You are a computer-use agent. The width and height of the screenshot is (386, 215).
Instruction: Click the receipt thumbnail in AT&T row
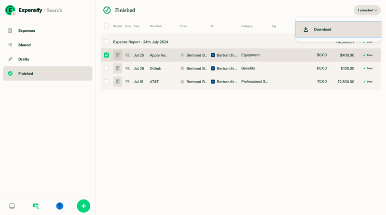[118, 82]
